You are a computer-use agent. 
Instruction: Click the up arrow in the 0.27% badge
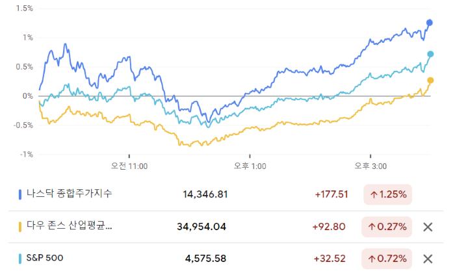375,227
